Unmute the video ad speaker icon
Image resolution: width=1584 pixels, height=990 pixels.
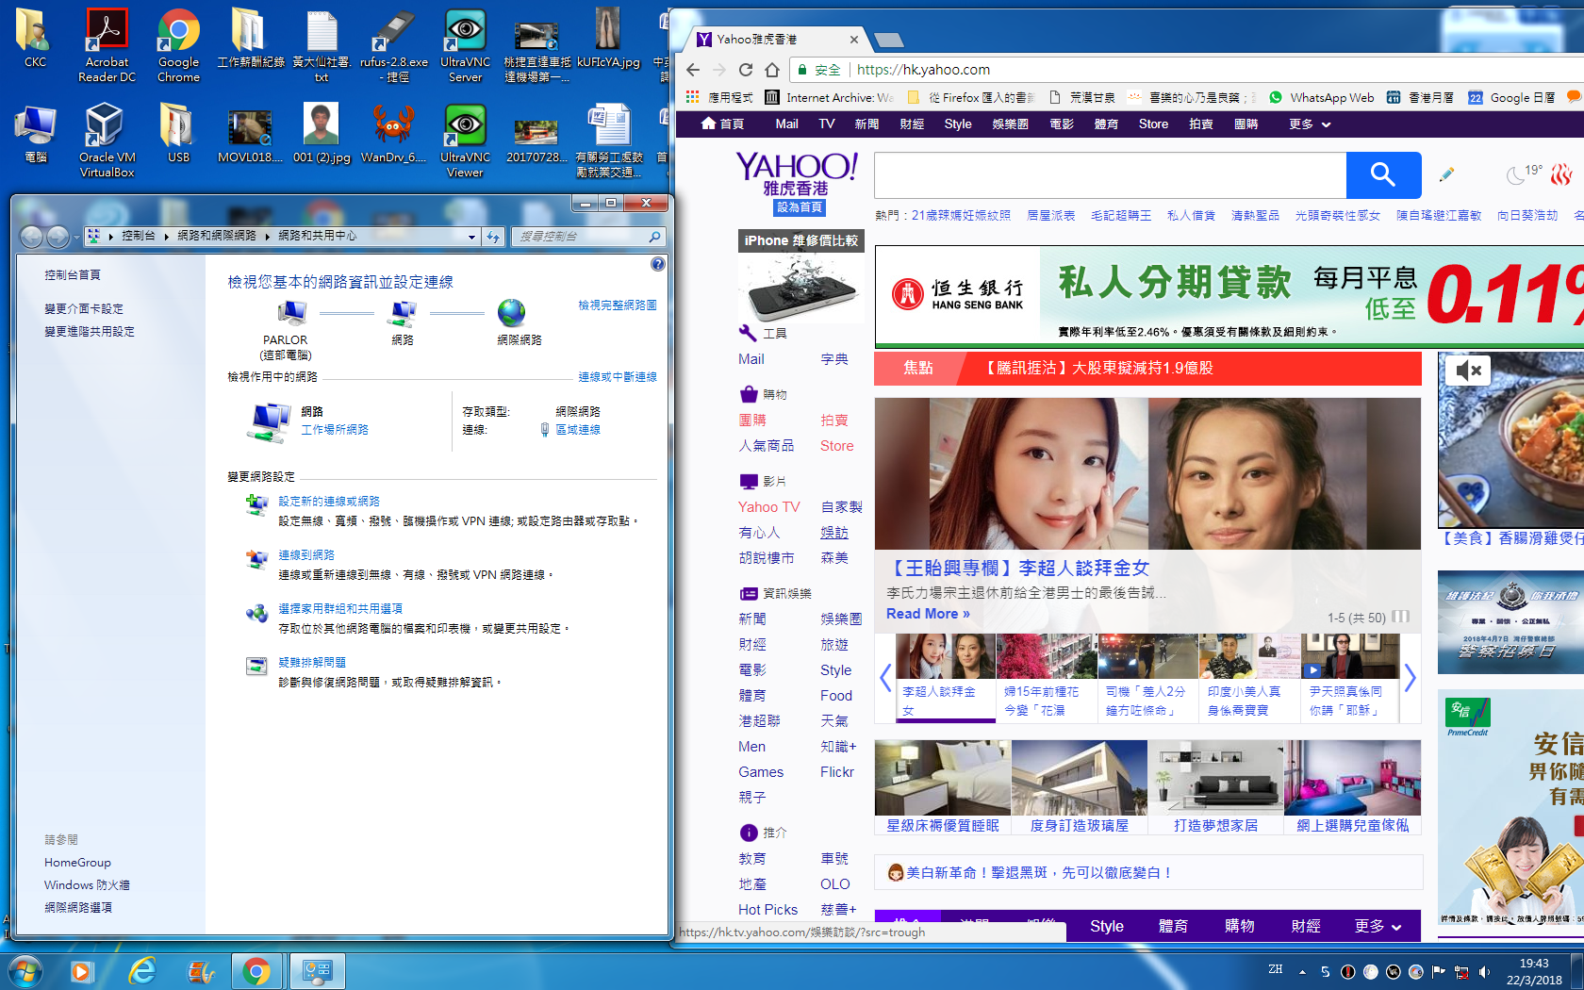[1468, 370]
